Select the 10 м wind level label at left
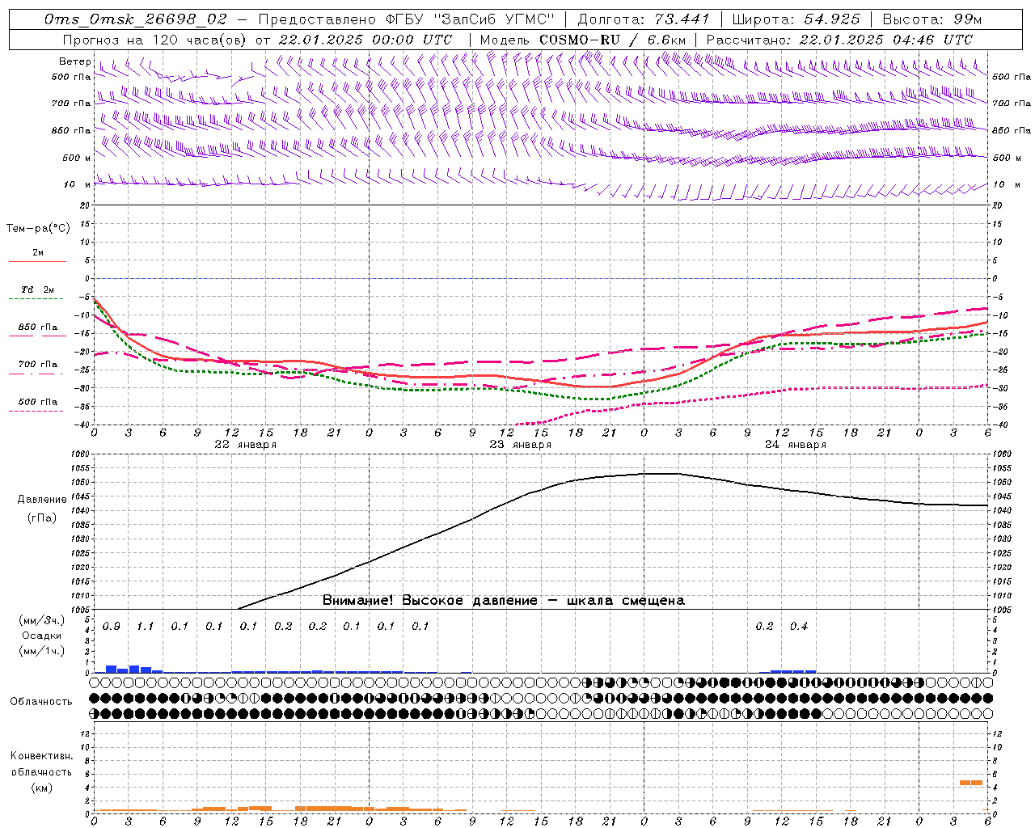 [x=77, y=184]
